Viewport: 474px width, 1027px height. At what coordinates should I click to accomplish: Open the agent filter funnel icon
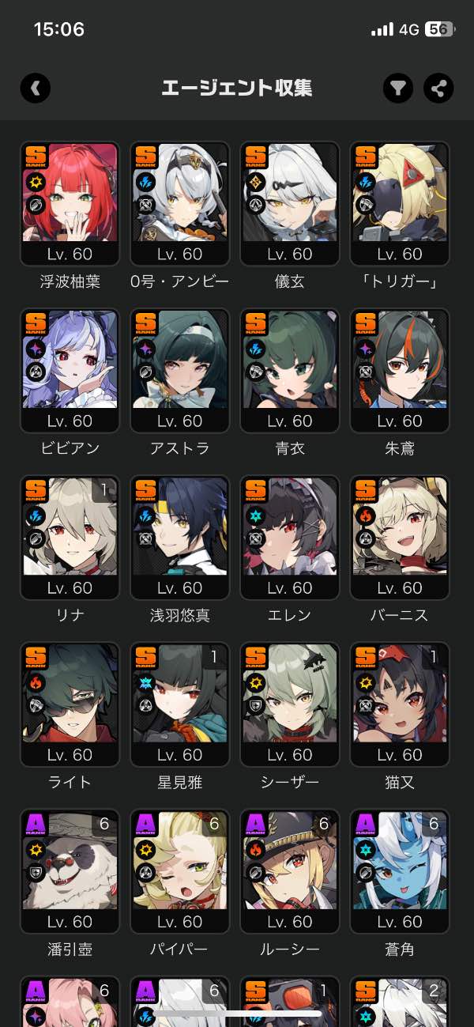click(399, 89)
